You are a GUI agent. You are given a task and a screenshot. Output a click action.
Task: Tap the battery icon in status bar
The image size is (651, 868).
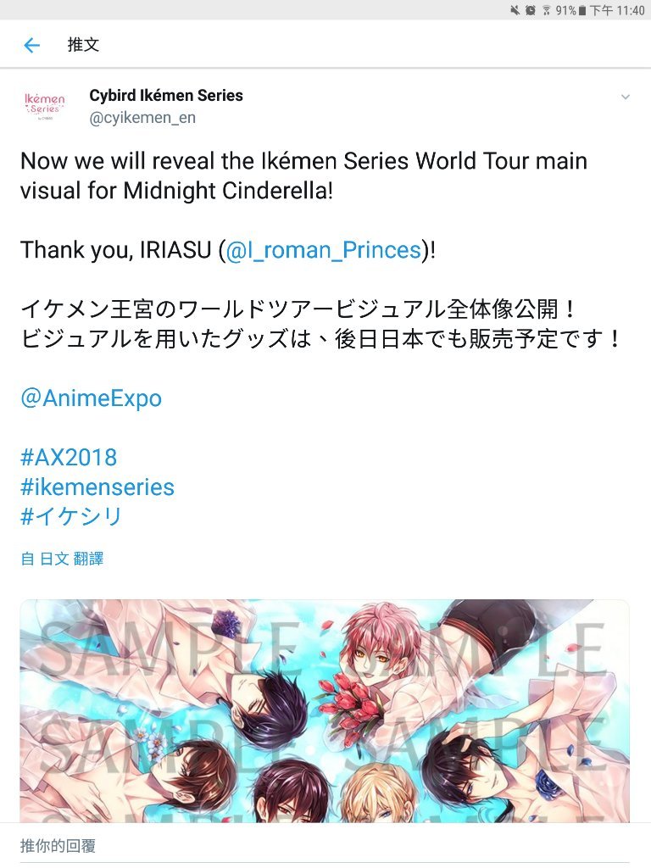(x=581, y=10)
